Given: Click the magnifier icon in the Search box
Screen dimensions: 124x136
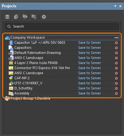Looking at the screenshot, I should point(9,26).
